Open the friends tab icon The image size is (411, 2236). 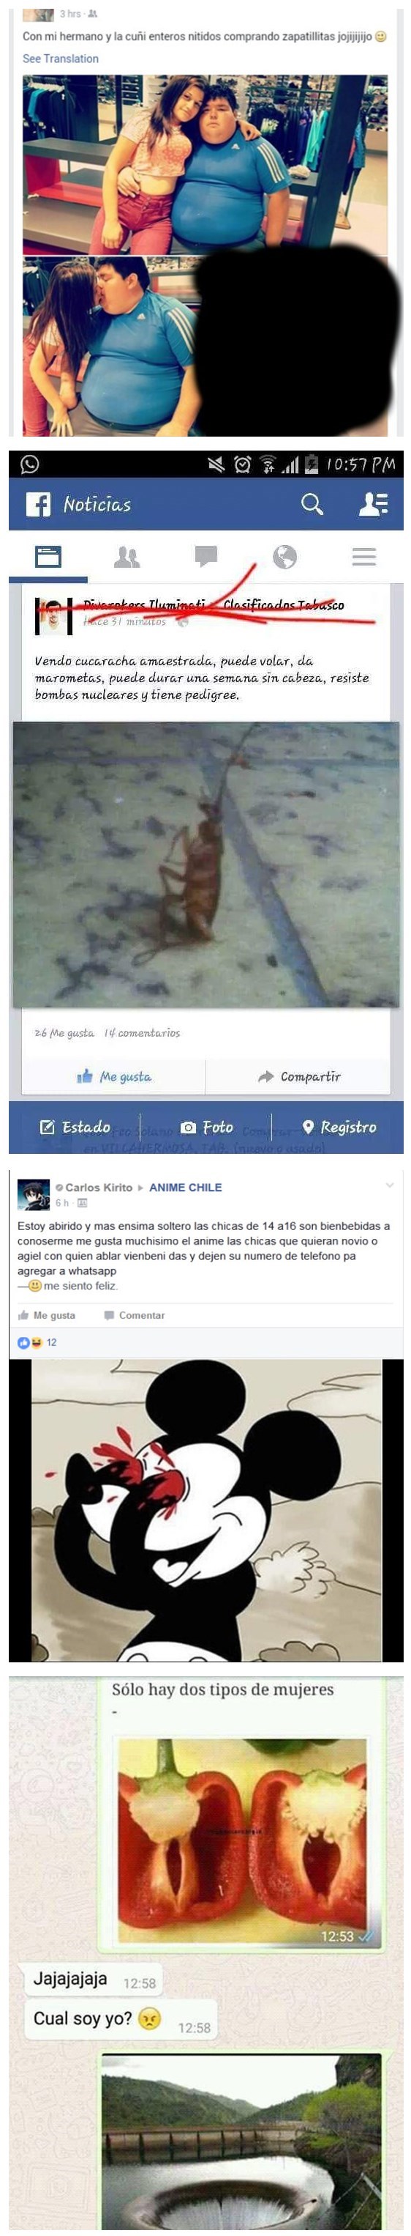coord(127,556)
